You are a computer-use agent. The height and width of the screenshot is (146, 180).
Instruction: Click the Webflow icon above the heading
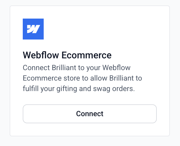pos(33,29)
